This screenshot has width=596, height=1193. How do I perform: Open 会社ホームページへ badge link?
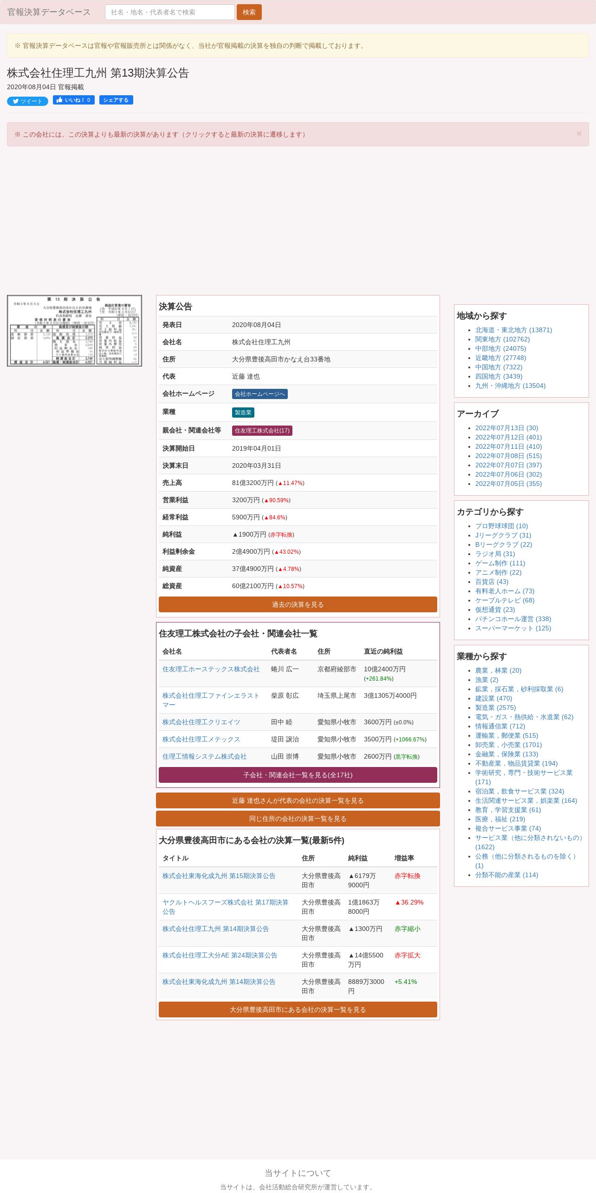click(259, 394)
